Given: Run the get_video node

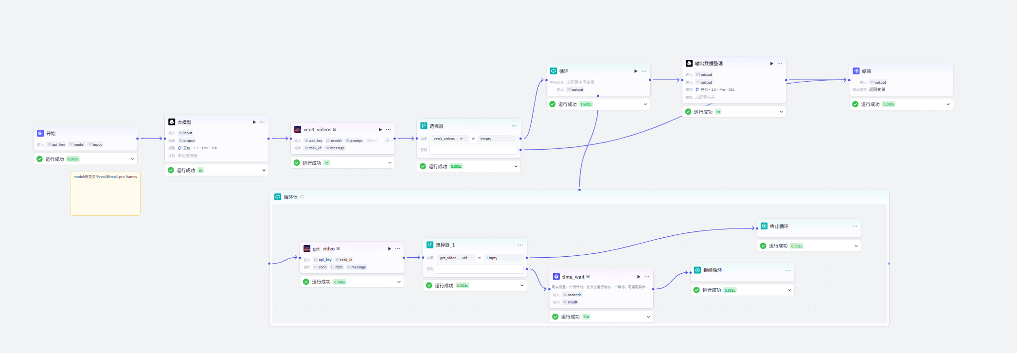Looking at the screenshot, I should (389, 248).
